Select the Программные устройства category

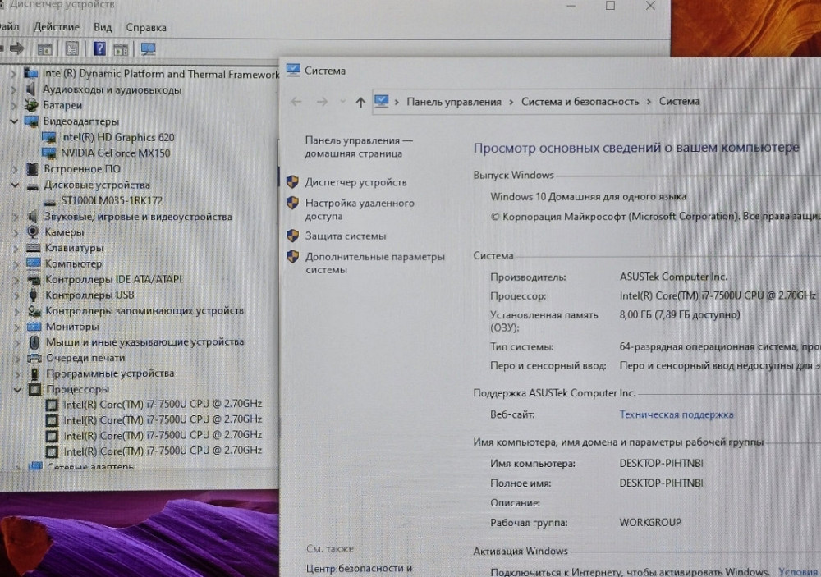coord(110,373)
